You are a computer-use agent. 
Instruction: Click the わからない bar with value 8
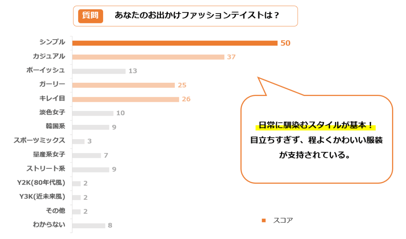(x=89, y=226)
